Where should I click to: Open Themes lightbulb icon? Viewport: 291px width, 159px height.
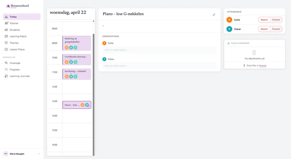coord(6,43)
